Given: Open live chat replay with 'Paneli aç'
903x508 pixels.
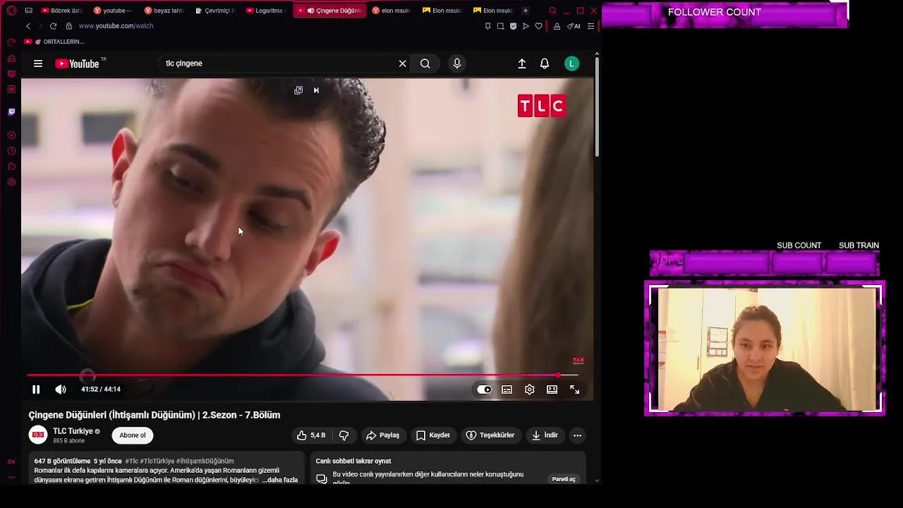Looking at the screenshot, I should [x=564, y=479].
